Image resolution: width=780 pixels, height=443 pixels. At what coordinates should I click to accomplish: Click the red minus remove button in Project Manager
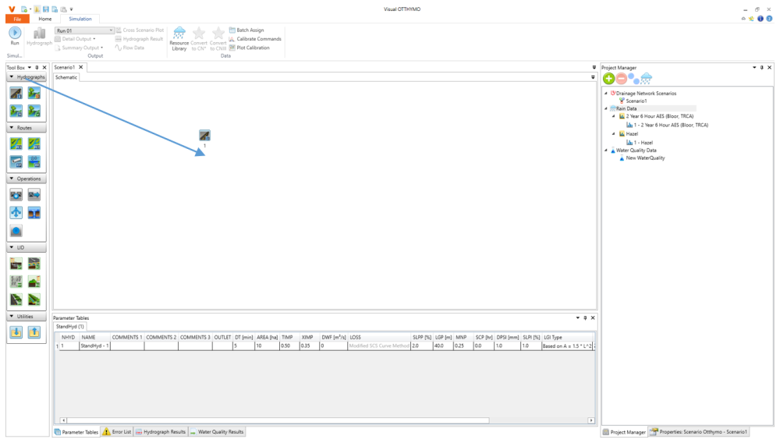(622, 79)
